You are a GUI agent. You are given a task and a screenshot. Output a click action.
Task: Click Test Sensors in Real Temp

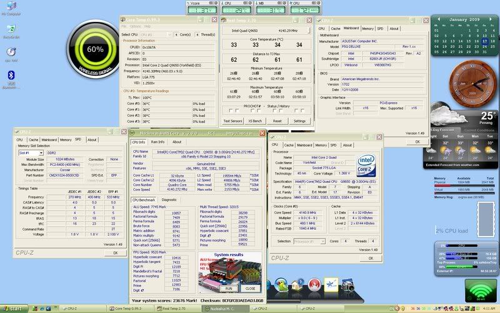click(232, 121)
